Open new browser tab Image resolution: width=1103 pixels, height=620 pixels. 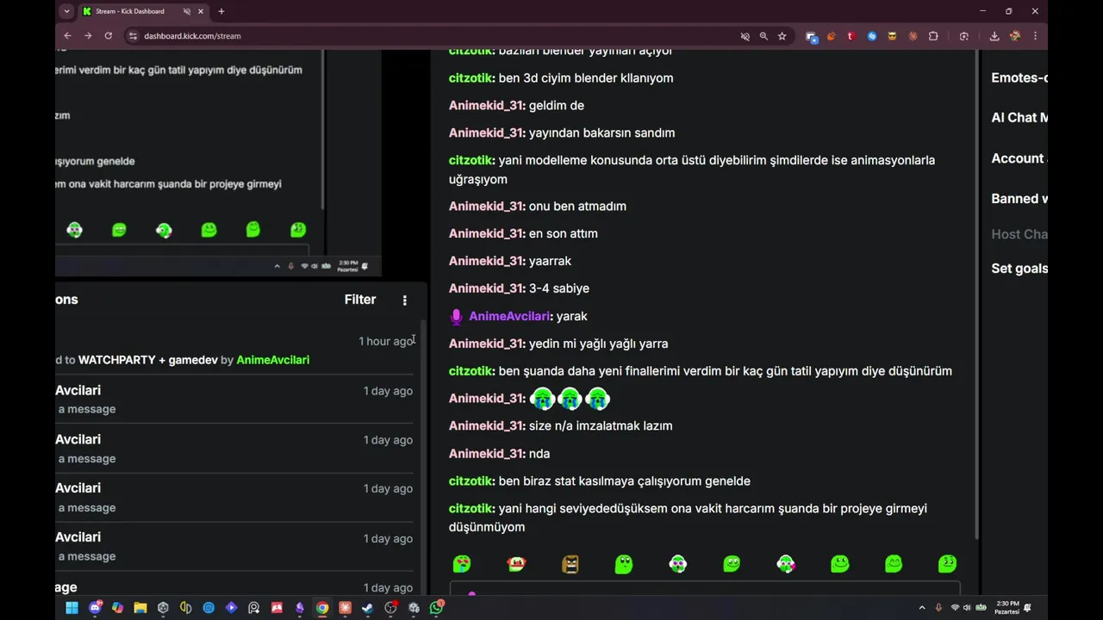(221, 11)
